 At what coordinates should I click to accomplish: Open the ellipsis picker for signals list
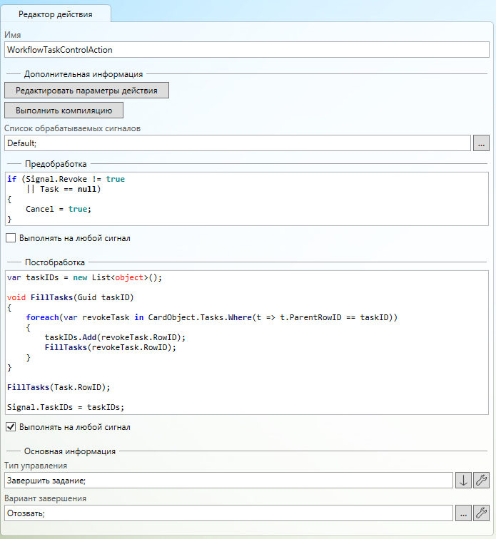point(481,143)
